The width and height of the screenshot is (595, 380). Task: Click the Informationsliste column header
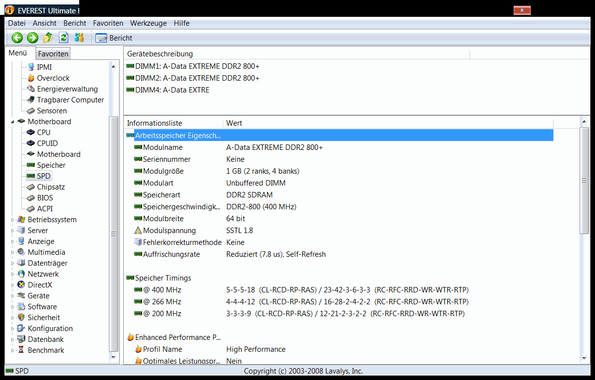173,123
